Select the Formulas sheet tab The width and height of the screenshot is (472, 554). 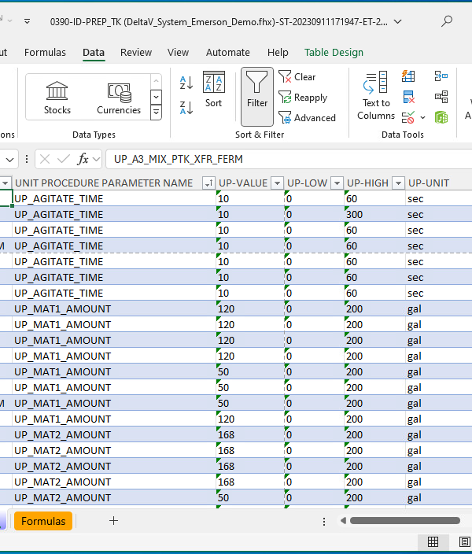coord(43,521)
